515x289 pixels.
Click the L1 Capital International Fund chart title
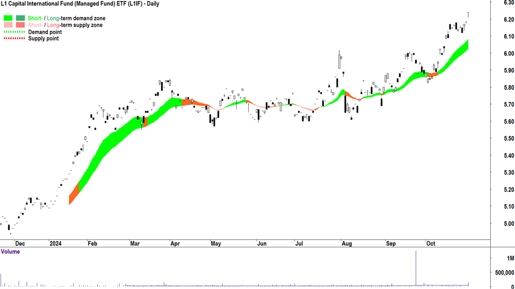pyautogui.click(x=80, y=4)
